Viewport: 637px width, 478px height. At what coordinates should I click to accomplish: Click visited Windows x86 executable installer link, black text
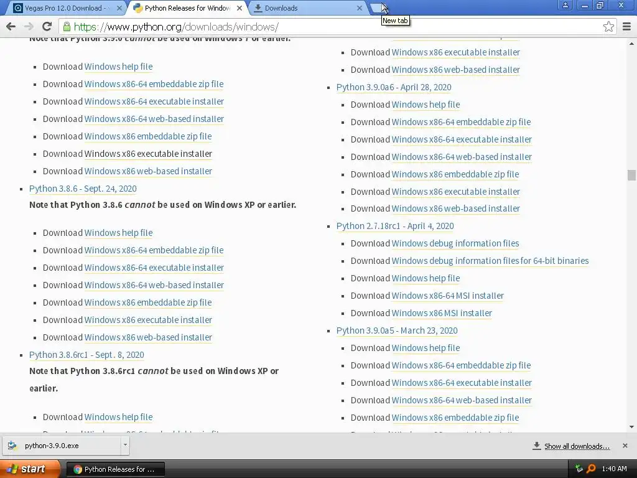tap(148, 154)
